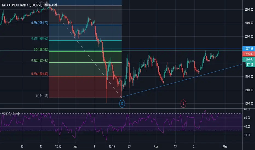Click the 2100.00 price axis label
The image size is (255, 150).
249,23
